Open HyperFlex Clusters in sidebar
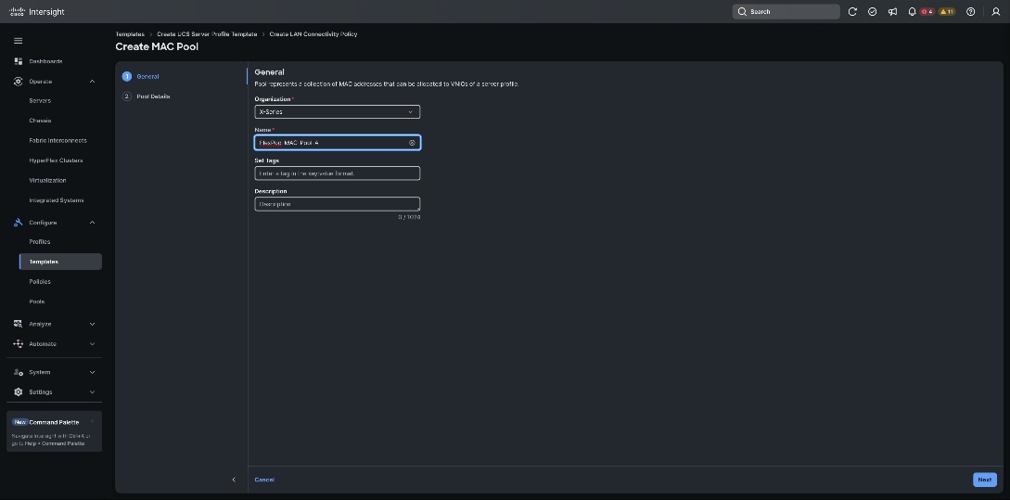Viewport: 1010px width, 500px height. point(56,160)
